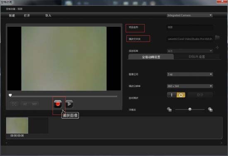Screen dimensions: 228x156
Task: Select the captured frame thumbnail 00:00:00:00
Action: 17,125
